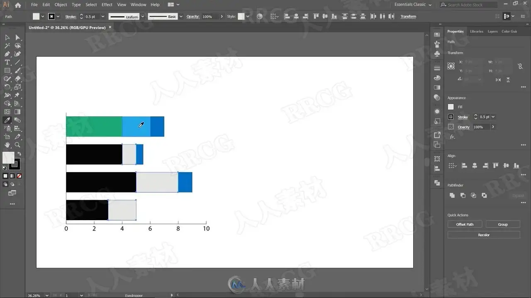The image size is (531, 298).
Task: Select the Mesh tool
Action: [7, 112]
